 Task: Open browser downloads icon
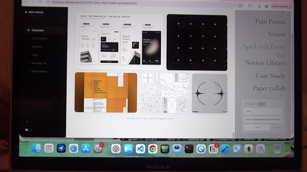(x=259, y=6)
